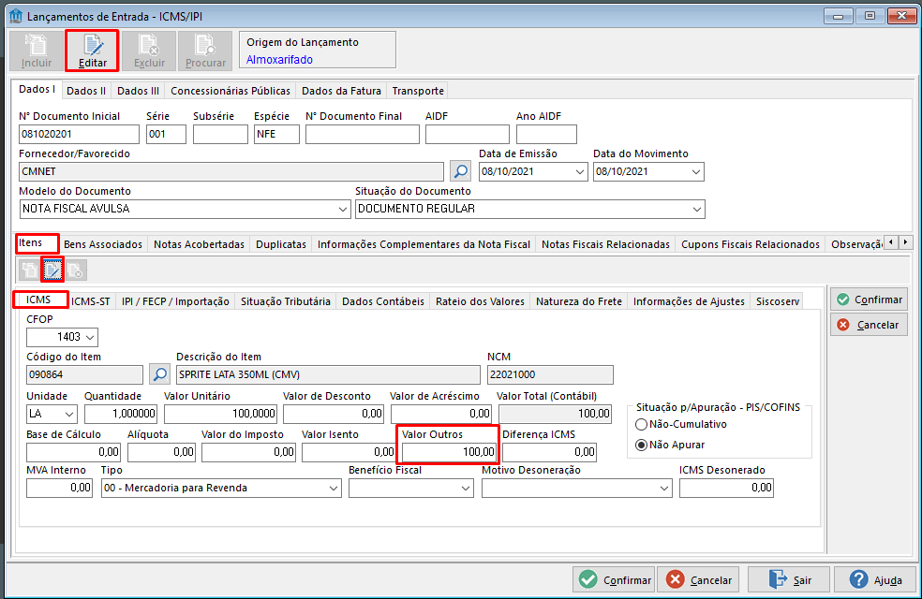Click the application icon in title bar
Image resolution: width=922 pixels, height=599 pixels.
[16, 16]
